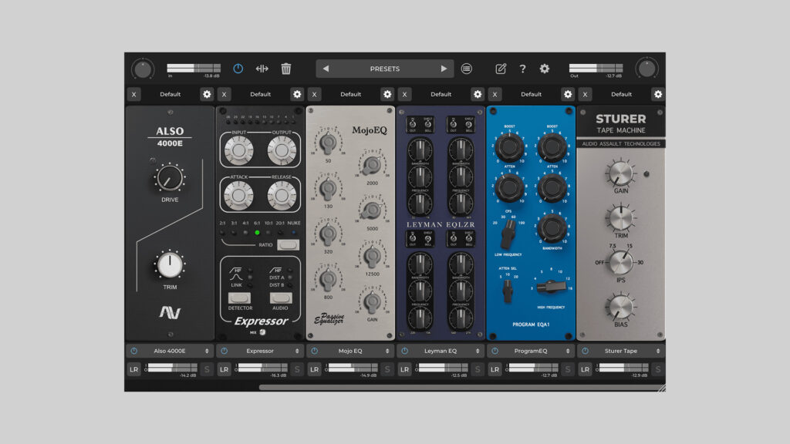Image resolution: width=790 pixels, height=444 pixels.
Task: Remove the Expressor module with X
Action: (x=225, y=94)
